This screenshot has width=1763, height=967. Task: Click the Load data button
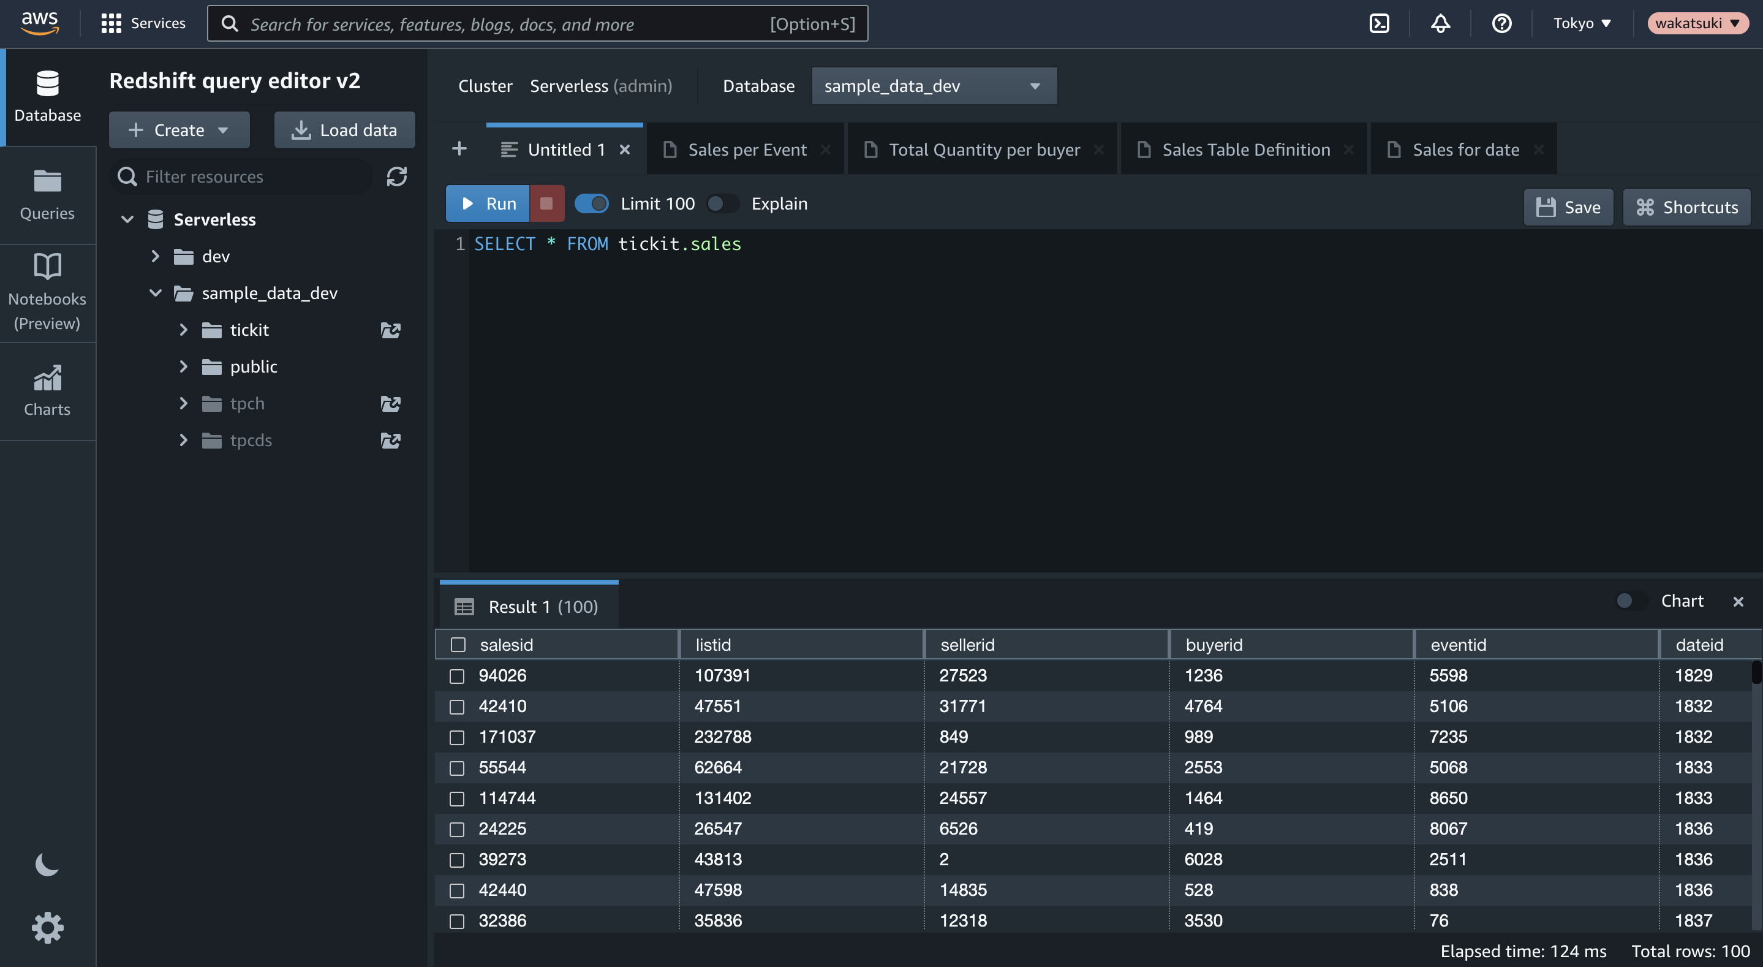pos(344,129)
